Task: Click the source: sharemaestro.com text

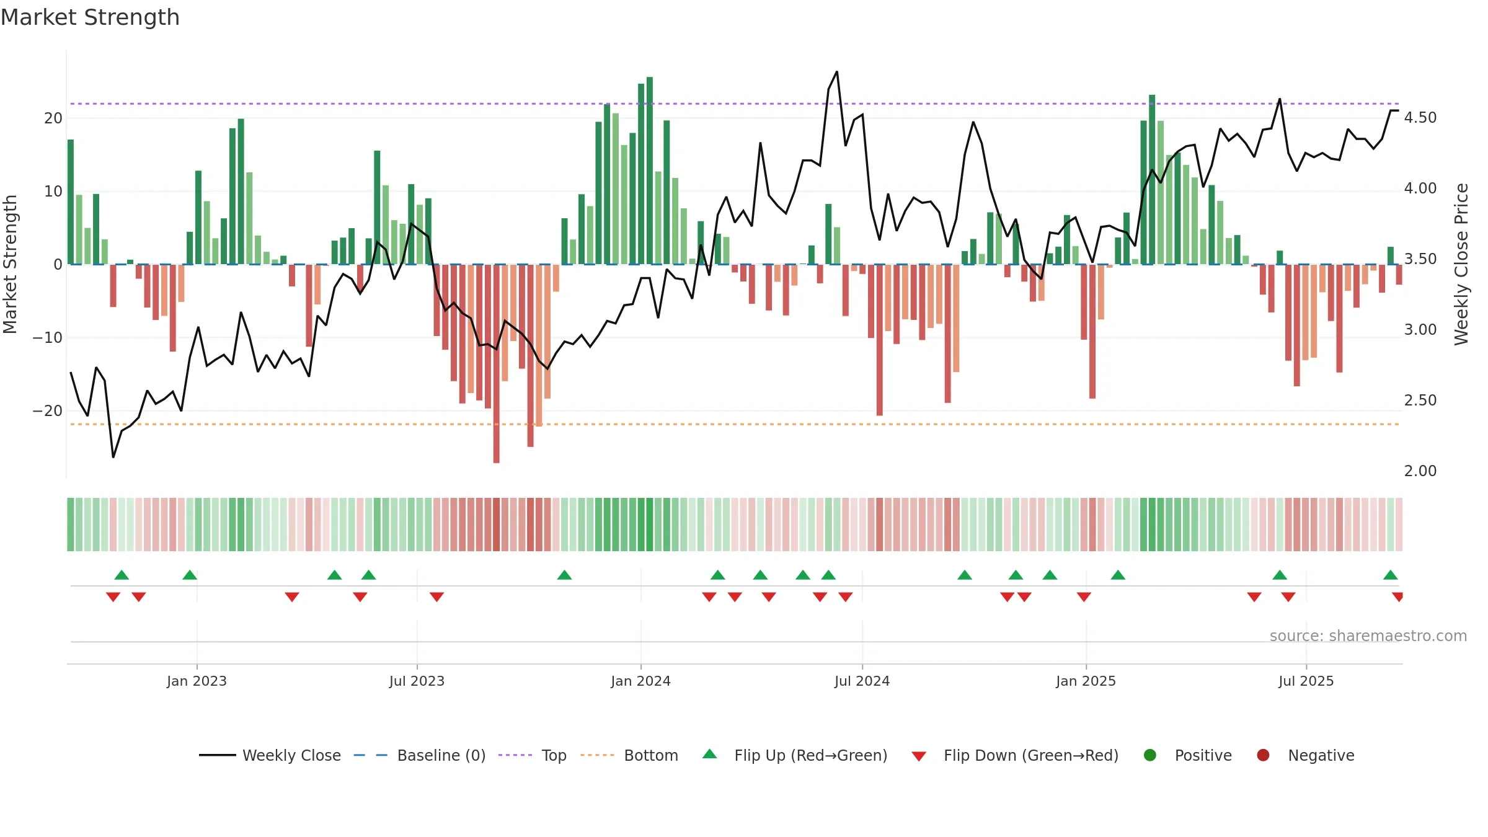Action: (1368, 635)
